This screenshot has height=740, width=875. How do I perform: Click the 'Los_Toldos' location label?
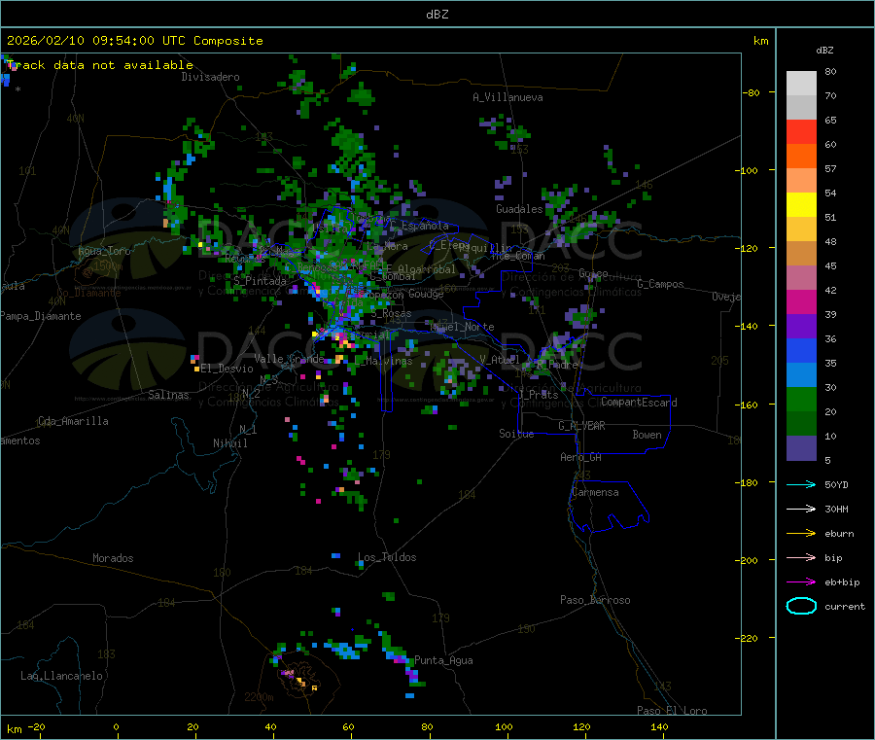click(x=387, y=557)
